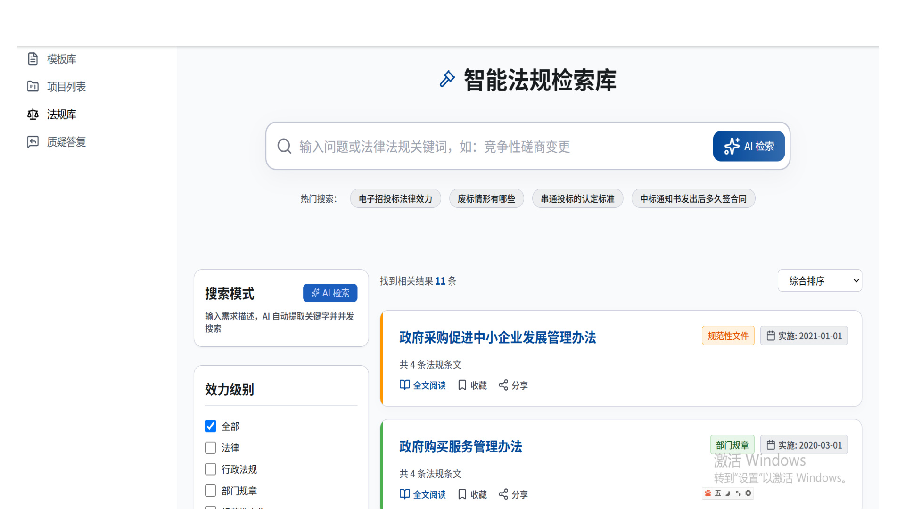
Task: Uncheck the 全部 level checkbox
Action: coord(211,426)
